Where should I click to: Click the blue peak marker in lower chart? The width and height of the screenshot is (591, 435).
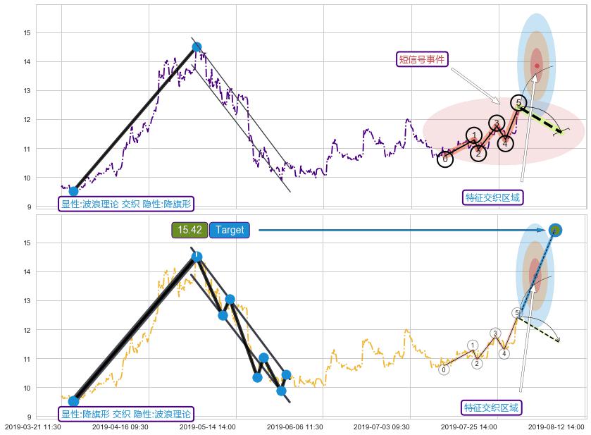pyautogui.click(x=197, y=257)
